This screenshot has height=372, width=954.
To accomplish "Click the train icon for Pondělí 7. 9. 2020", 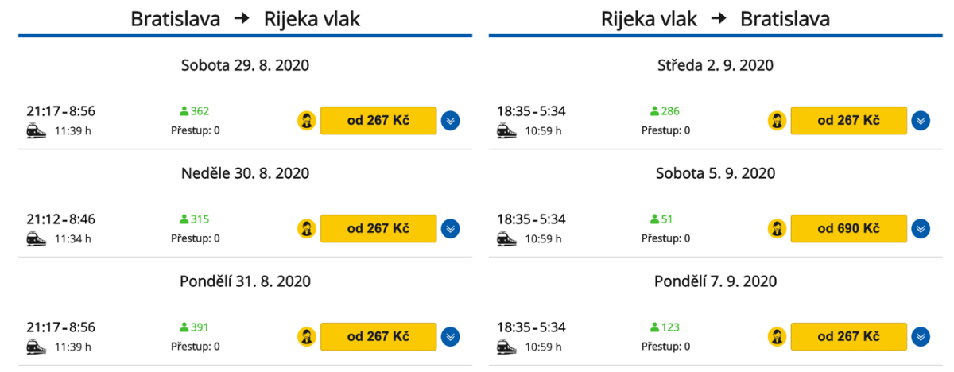I will click(x=506, y=346).
